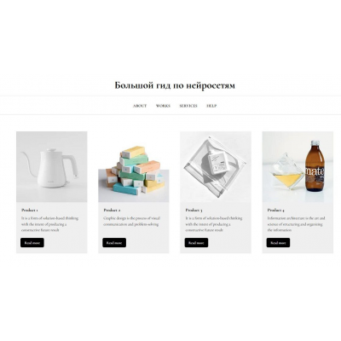
Task: Select the Information architecture description text
Action: tap(296, 224)
